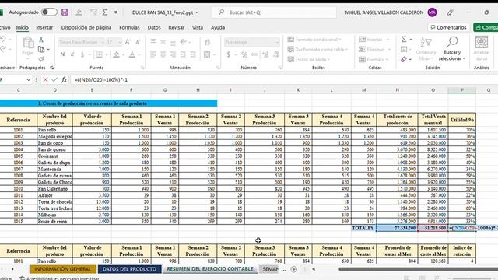
Task: Click the Save disk icon
Action: pyautogui.click(x=65, y=12)
